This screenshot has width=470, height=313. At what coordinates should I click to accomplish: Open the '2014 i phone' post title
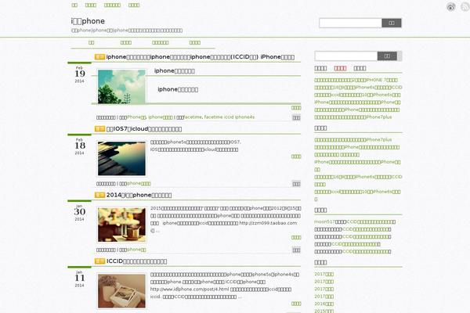click(x=139, y=195)
